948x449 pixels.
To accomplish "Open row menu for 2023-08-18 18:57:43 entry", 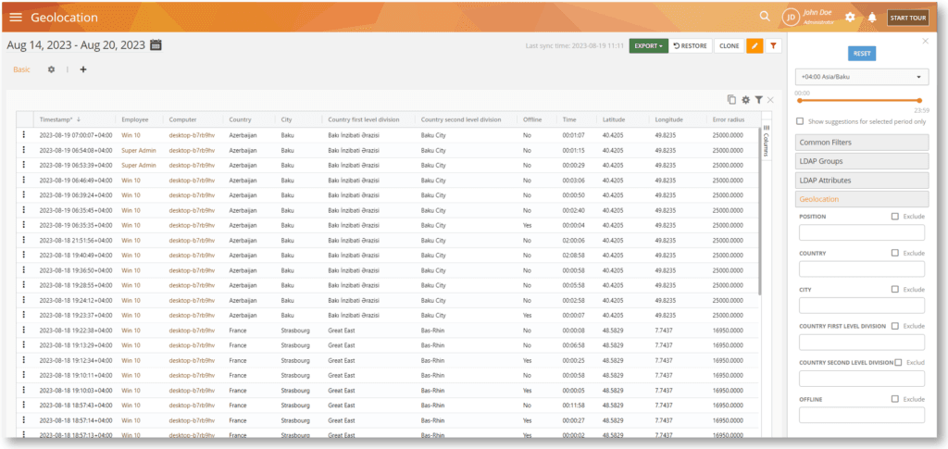I will coord(23,405).
